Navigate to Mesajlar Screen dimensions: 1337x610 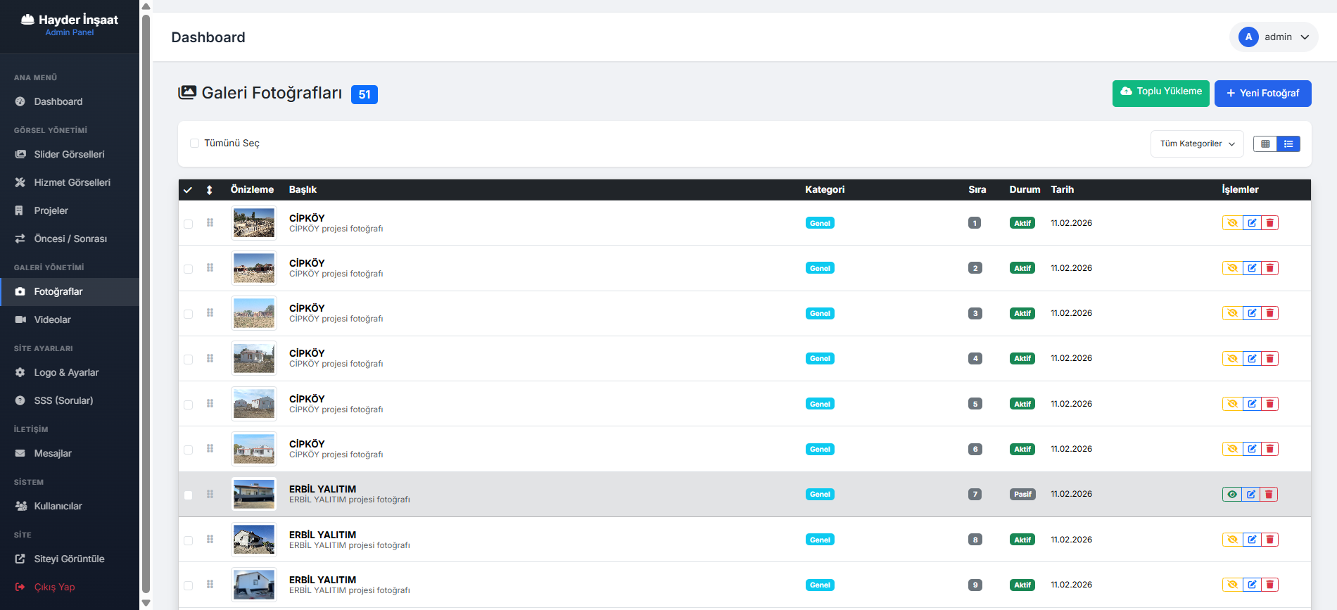click(x=70, y=454)
